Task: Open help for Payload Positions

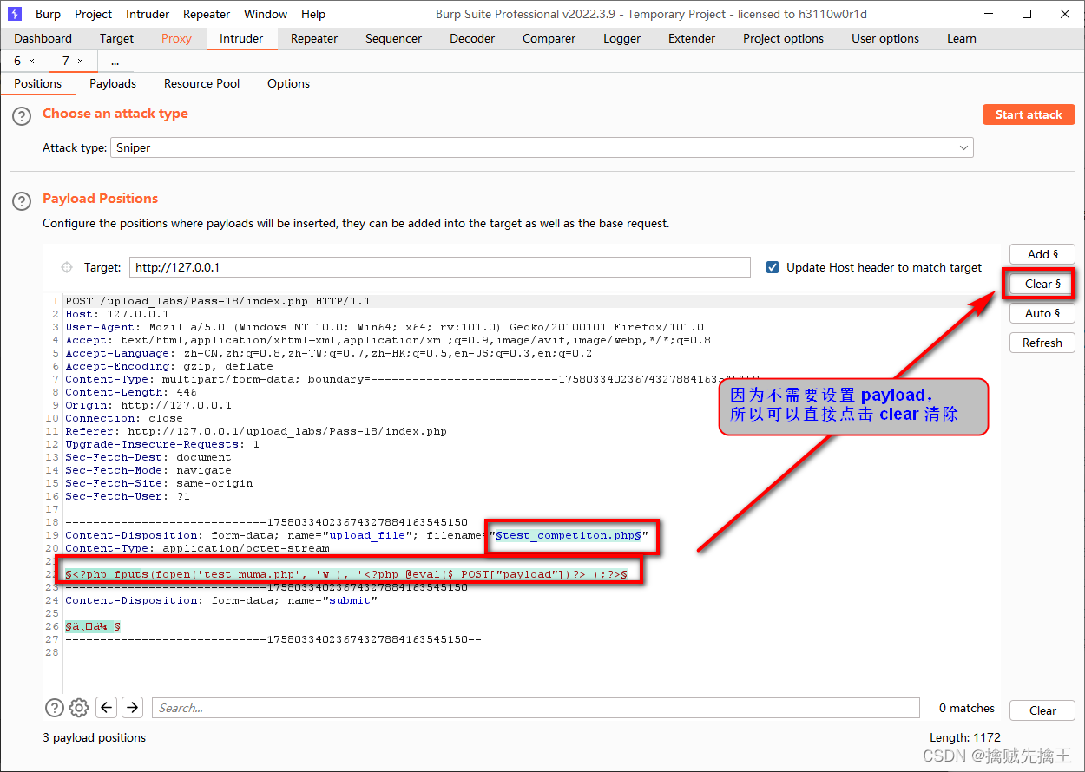Action: [22, 201]
